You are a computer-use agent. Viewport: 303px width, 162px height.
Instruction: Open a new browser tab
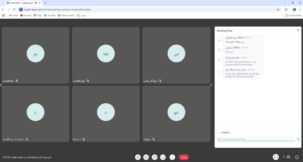45,3
